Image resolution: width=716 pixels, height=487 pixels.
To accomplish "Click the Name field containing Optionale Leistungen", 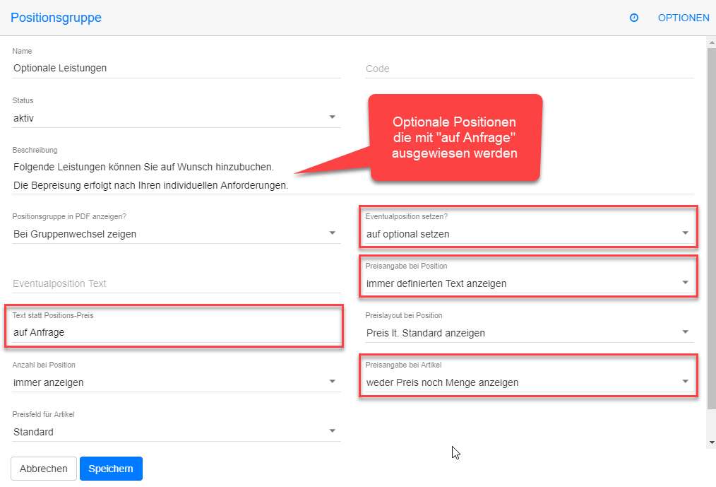I will tap(177, 68).
